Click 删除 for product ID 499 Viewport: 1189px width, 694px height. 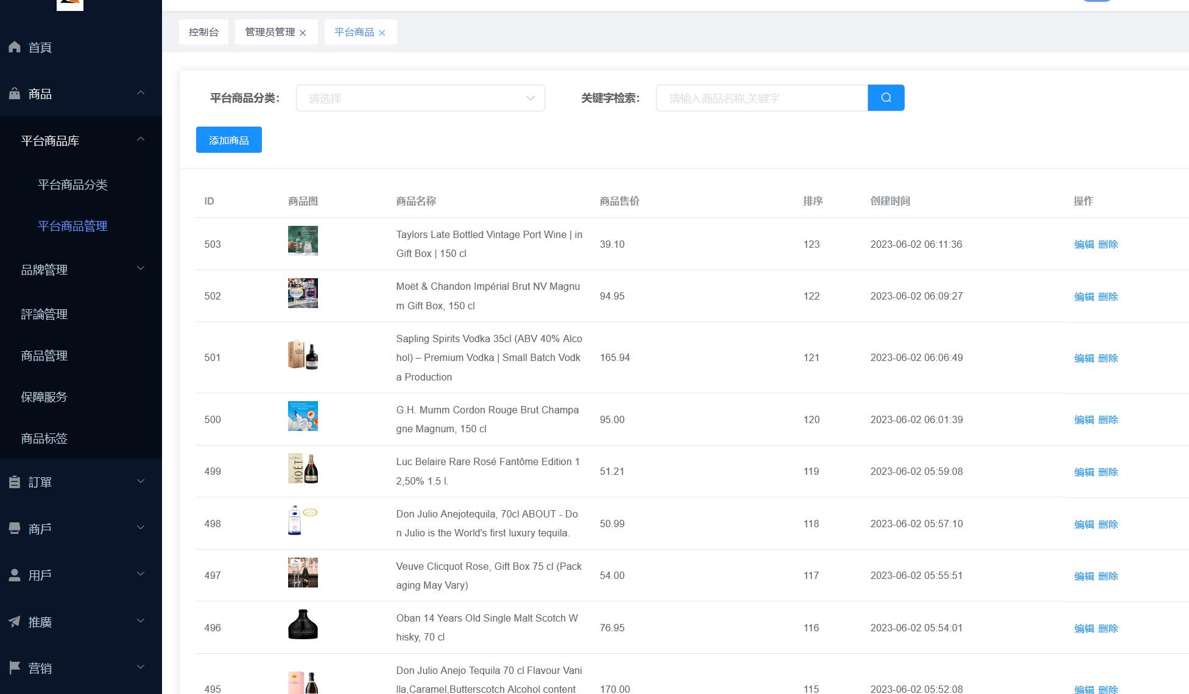click(1108, 472)
